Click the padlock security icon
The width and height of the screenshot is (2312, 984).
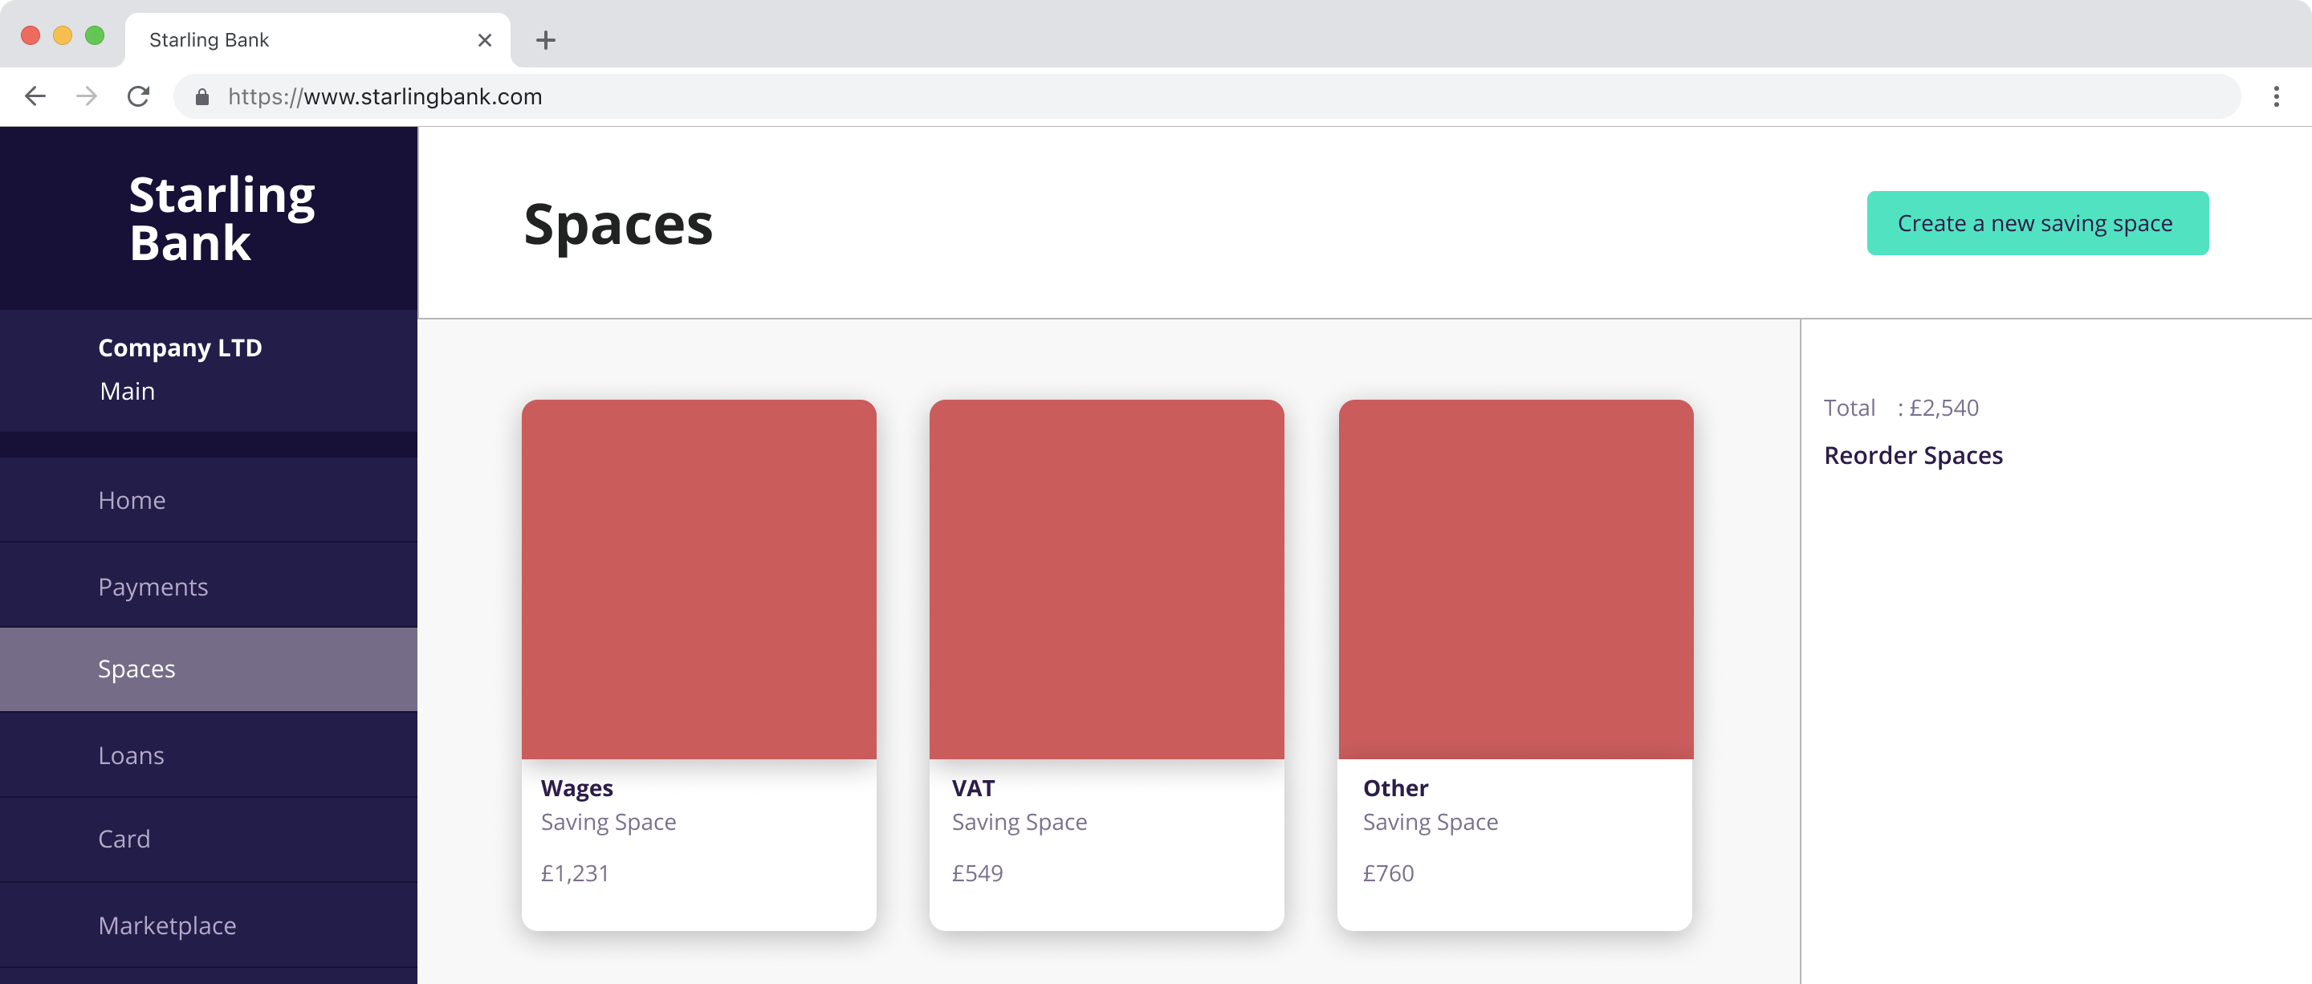(202, 97)
